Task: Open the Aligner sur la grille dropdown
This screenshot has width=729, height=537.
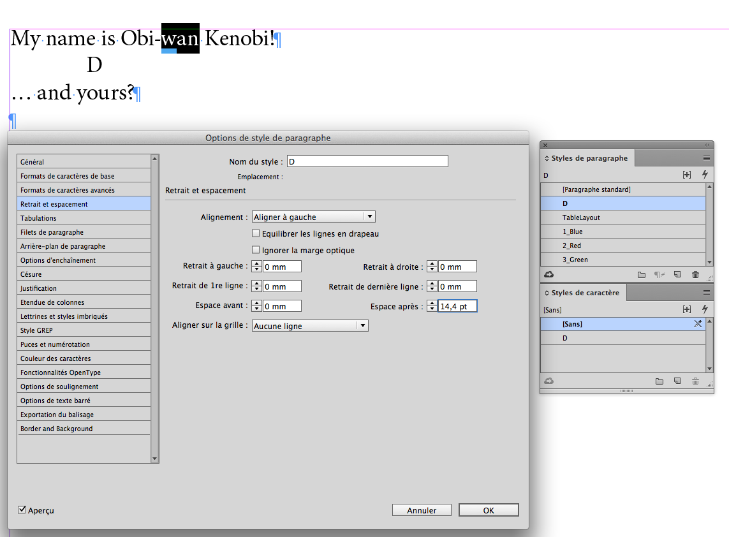Action: [310, 326]
